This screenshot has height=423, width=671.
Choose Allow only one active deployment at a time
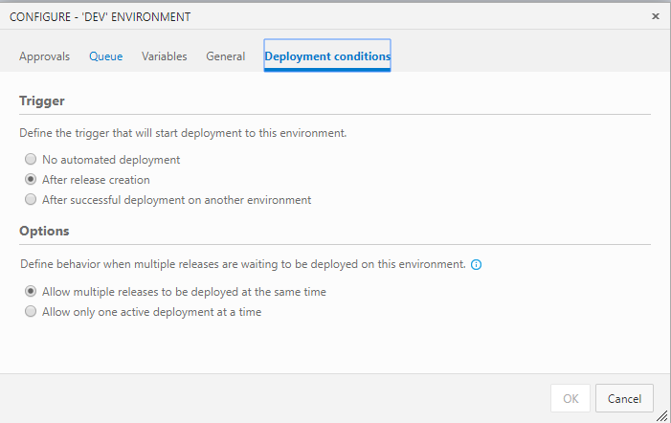click(32, 312)
